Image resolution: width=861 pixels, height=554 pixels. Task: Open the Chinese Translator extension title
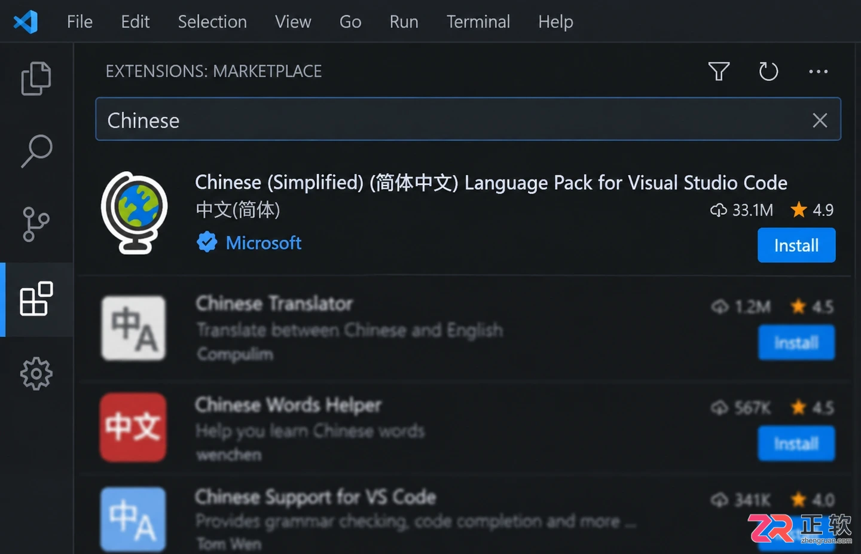274,303
